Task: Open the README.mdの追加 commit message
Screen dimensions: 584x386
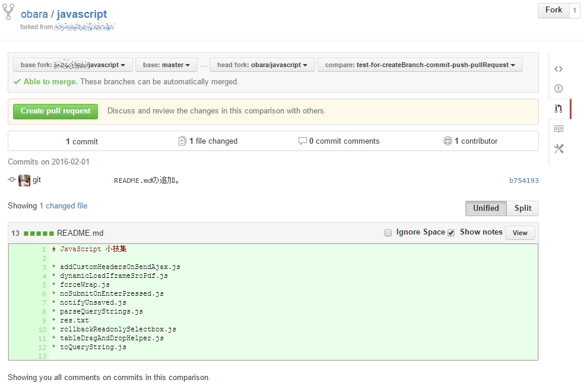Action: pyautogui.click(x=147, y=181)
